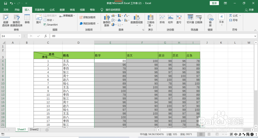Viewport: 258px width, 138px height.
Task: Open the PivotTable tool (数据透视表)
Action: (6, 21)
